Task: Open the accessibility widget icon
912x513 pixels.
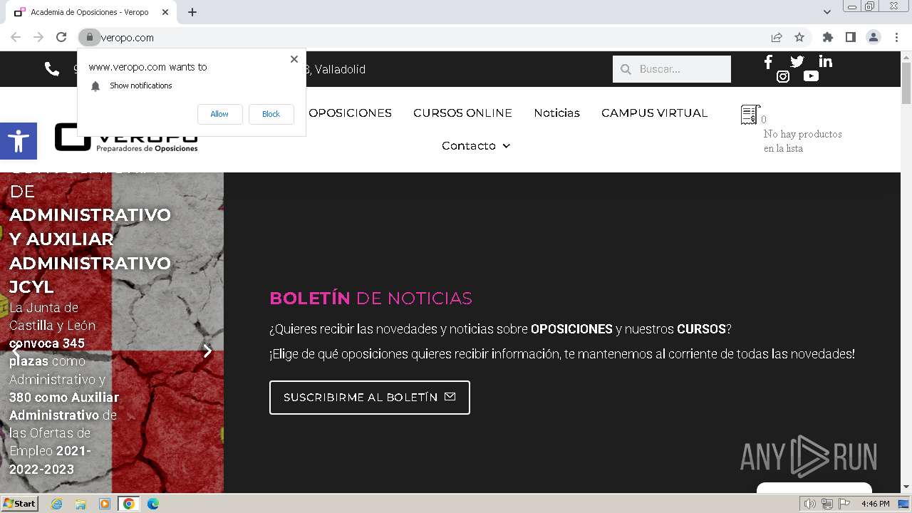Action: [x=19, y=141]
